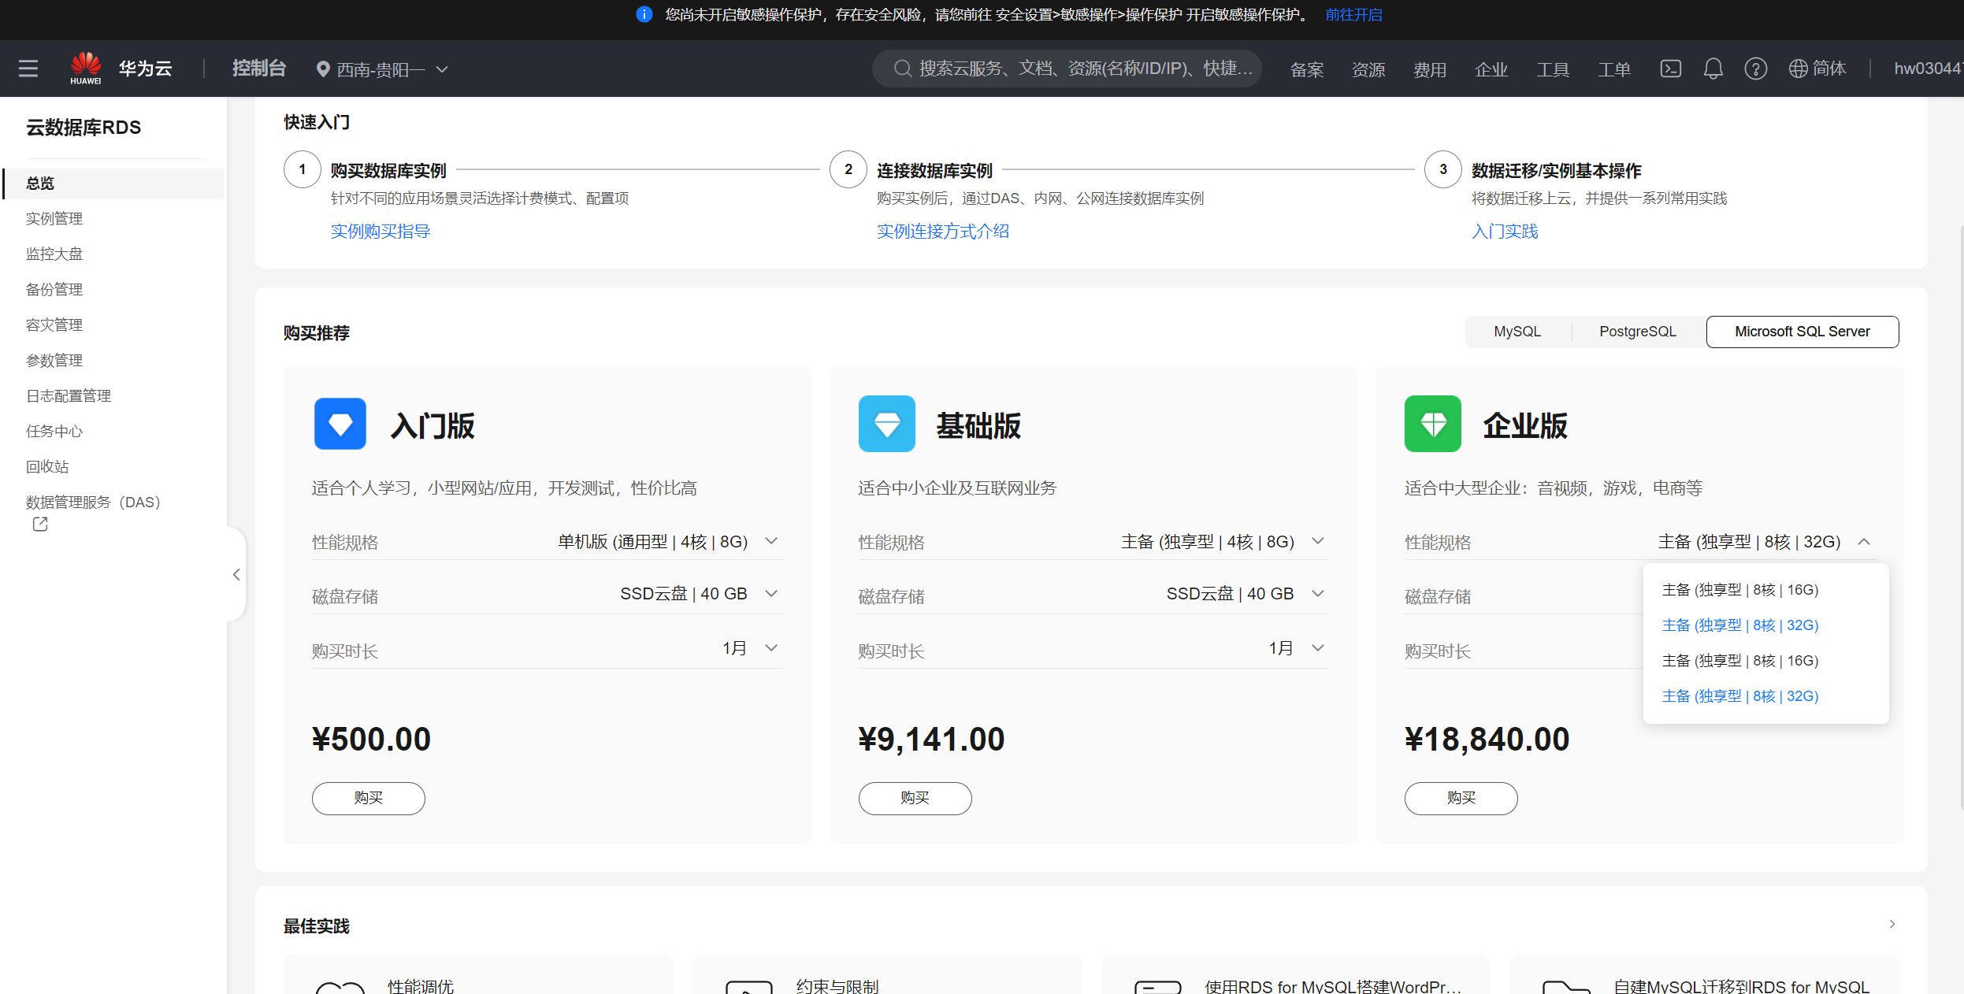Expand 入门版 性能规格 dropdown
Screen dimensions: 1964x994
[x=771, y=541]
